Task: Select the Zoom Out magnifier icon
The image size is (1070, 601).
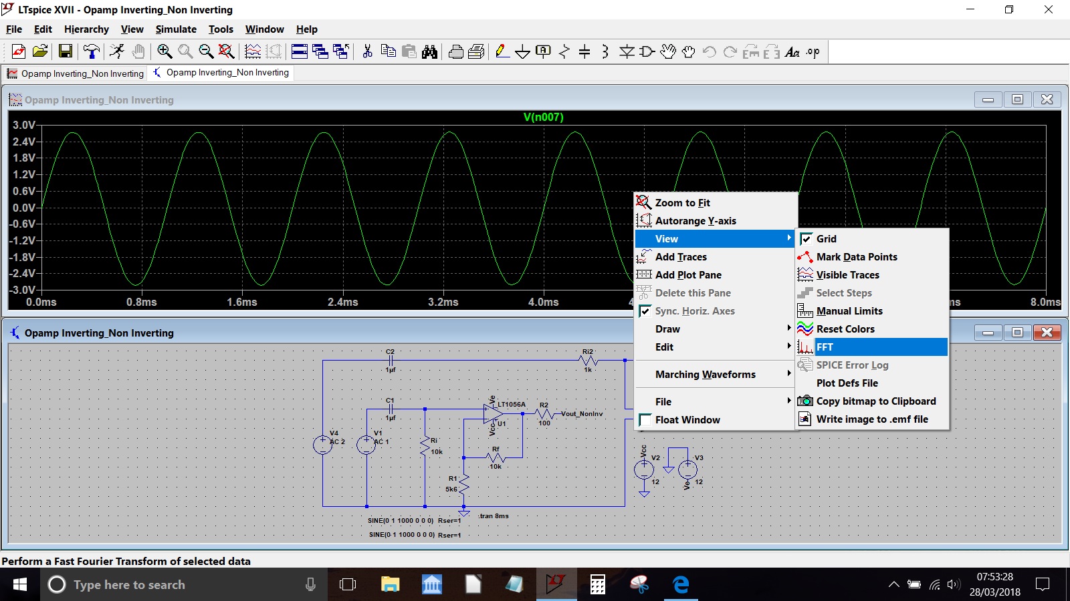Action: [x=206, y=52]
